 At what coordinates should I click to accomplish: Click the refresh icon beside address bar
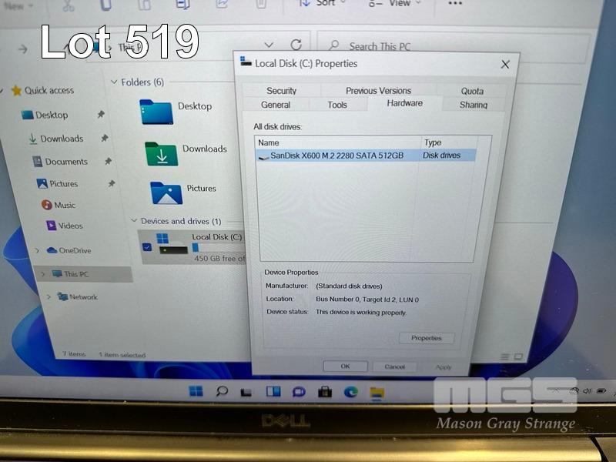(x=296, y=45)
